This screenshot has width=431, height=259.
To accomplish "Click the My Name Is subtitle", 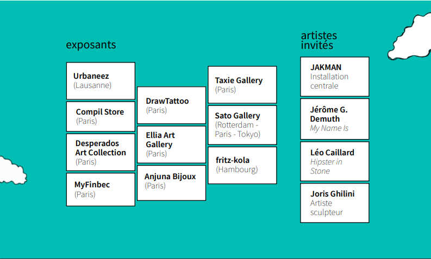I will point(329,129).
